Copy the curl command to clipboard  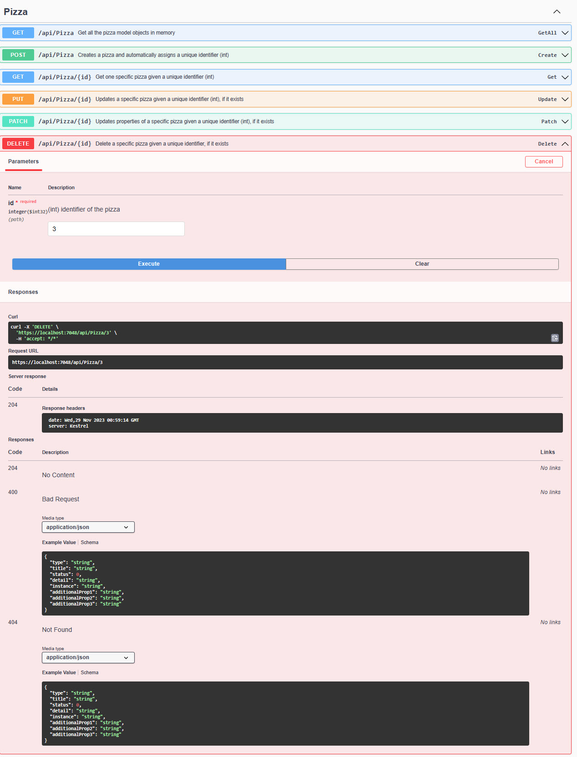(x=555, y=338)
